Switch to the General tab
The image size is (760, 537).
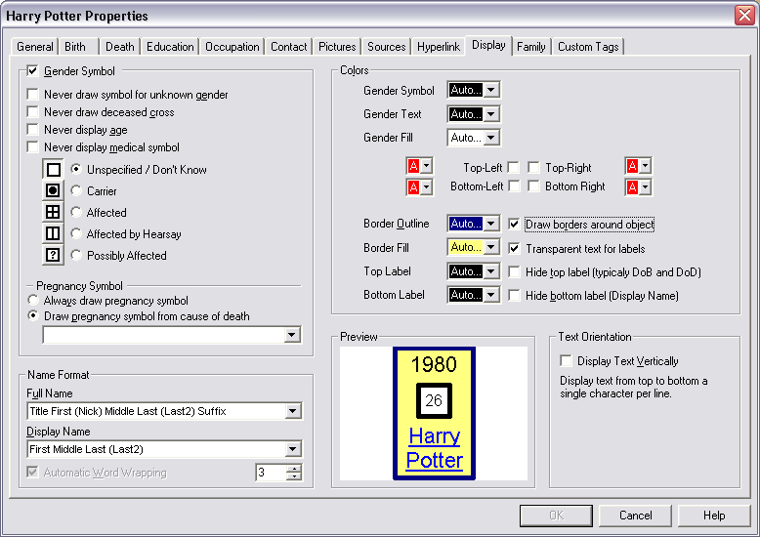pyautogui.click(x=35, y=47)
